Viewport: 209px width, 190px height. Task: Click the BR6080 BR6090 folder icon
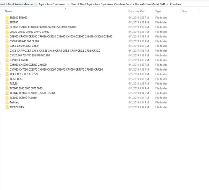point(7,17)
